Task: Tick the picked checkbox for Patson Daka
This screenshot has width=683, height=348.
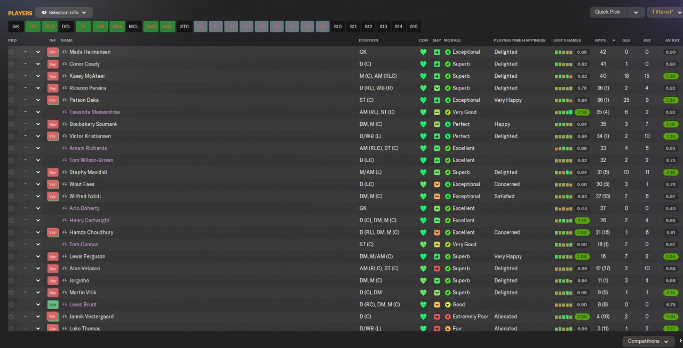Action: tap(11, 100)
